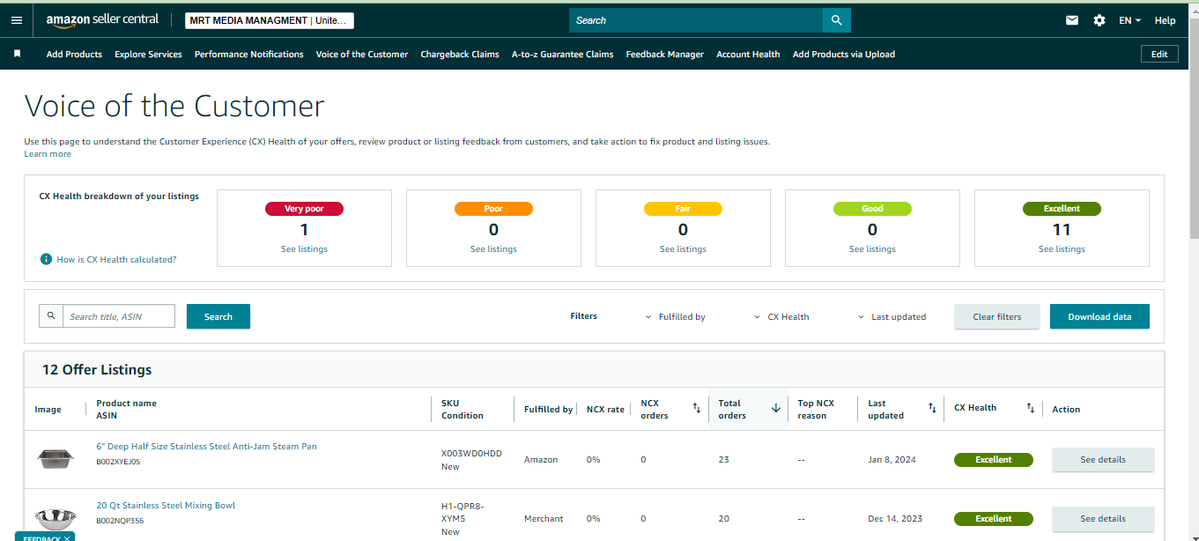Open Chargeback Claims nav item
The image size is (1199, 541).
460,54
